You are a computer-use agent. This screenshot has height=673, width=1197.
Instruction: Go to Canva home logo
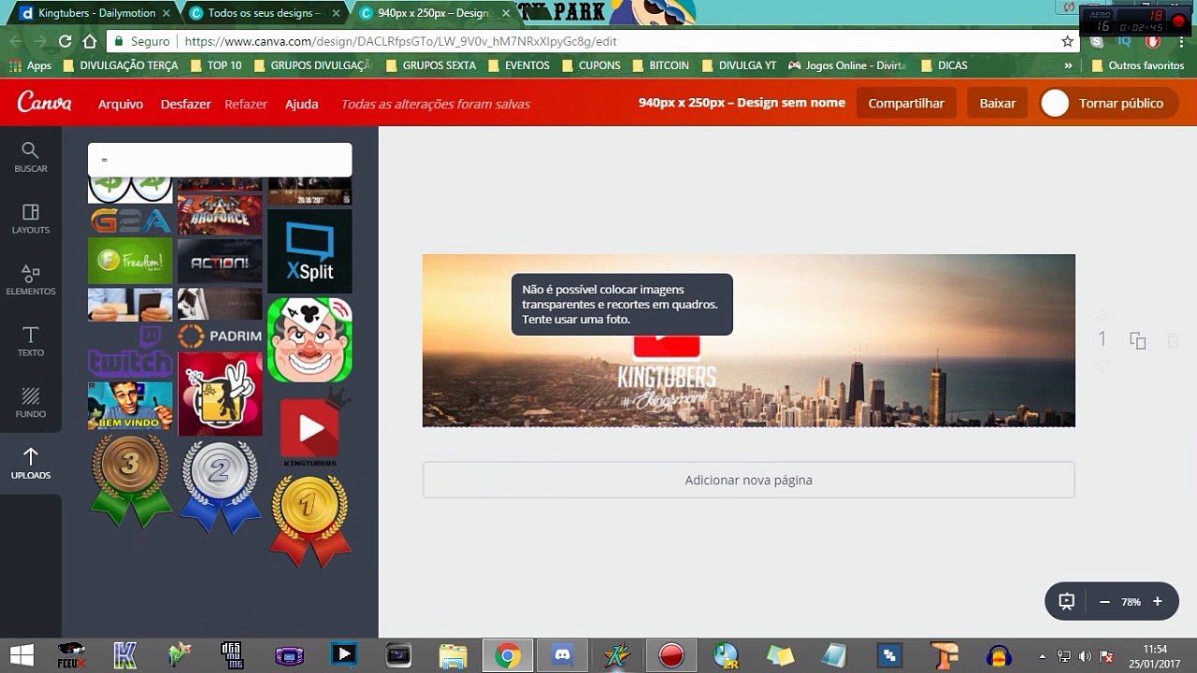click(44, 103)
